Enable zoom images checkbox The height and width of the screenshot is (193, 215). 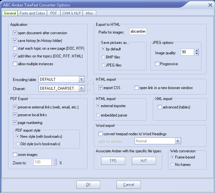coord(15,155)
